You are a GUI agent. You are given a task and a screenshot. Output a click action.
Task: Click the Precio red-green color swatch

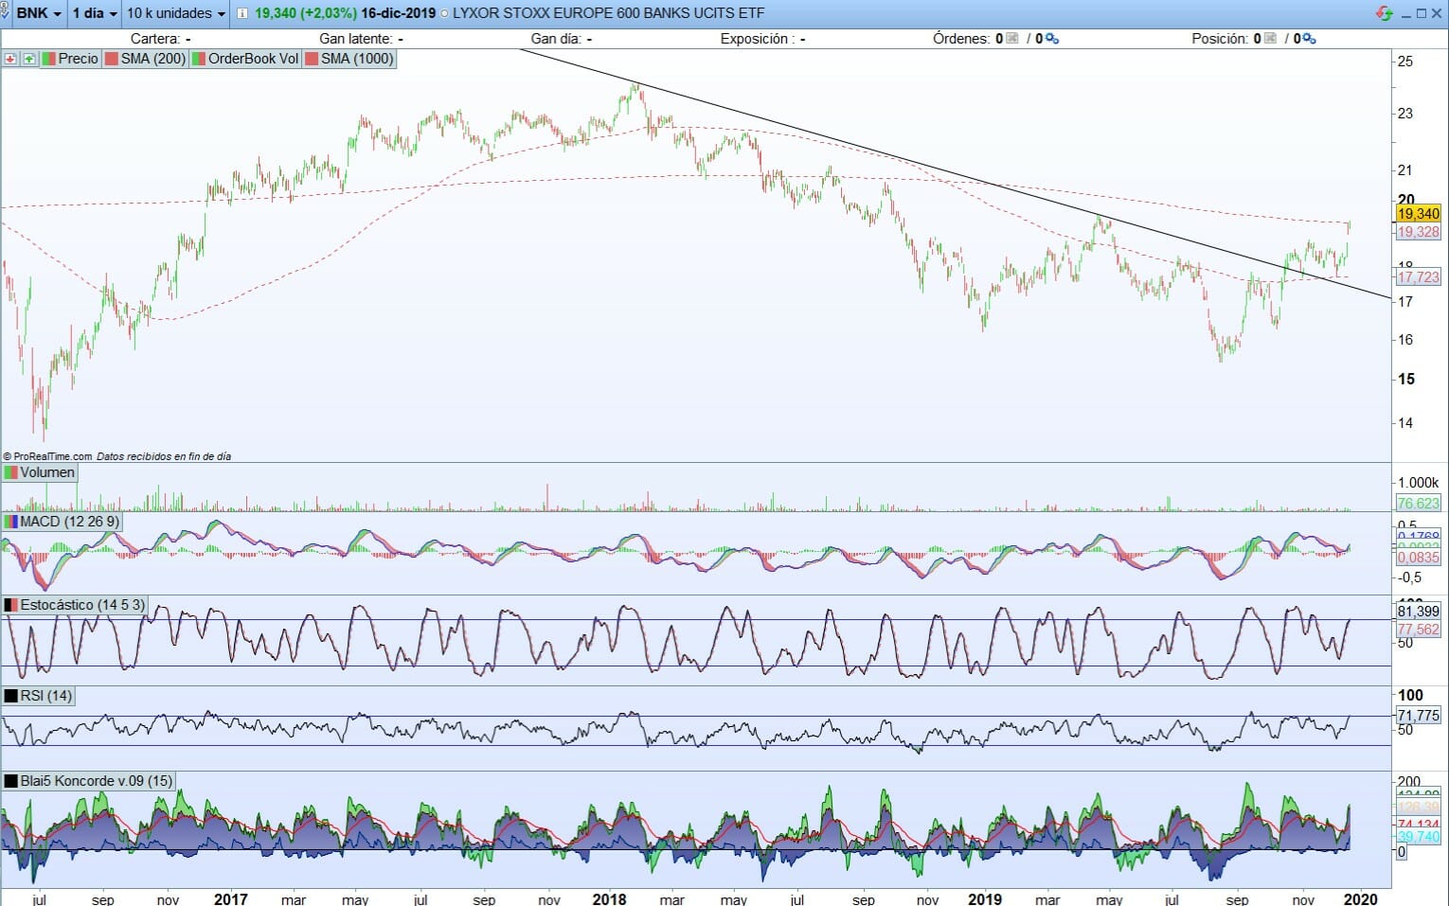coord(48,59)
